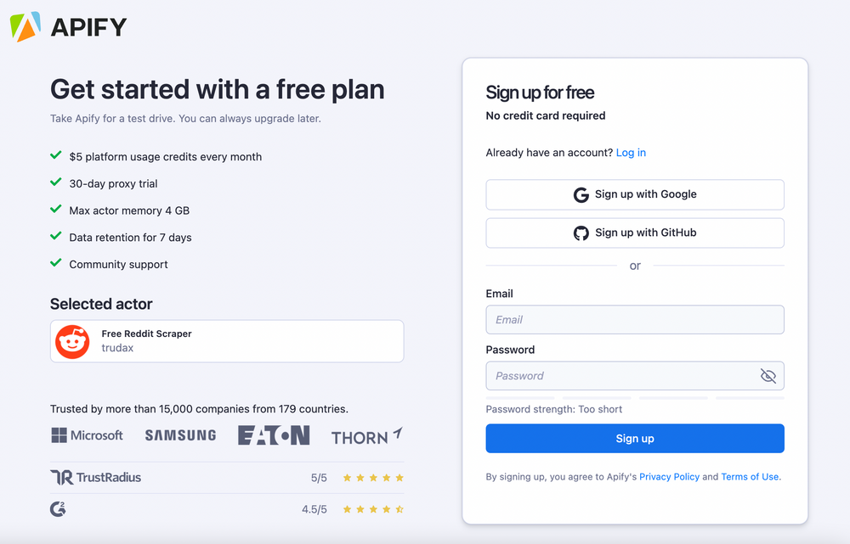Viewport: 850px width, 544px height.
Task: Focus the Email input field
Action: coord(635,320)
